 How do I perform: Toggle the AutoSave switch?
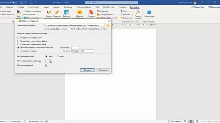15,2
